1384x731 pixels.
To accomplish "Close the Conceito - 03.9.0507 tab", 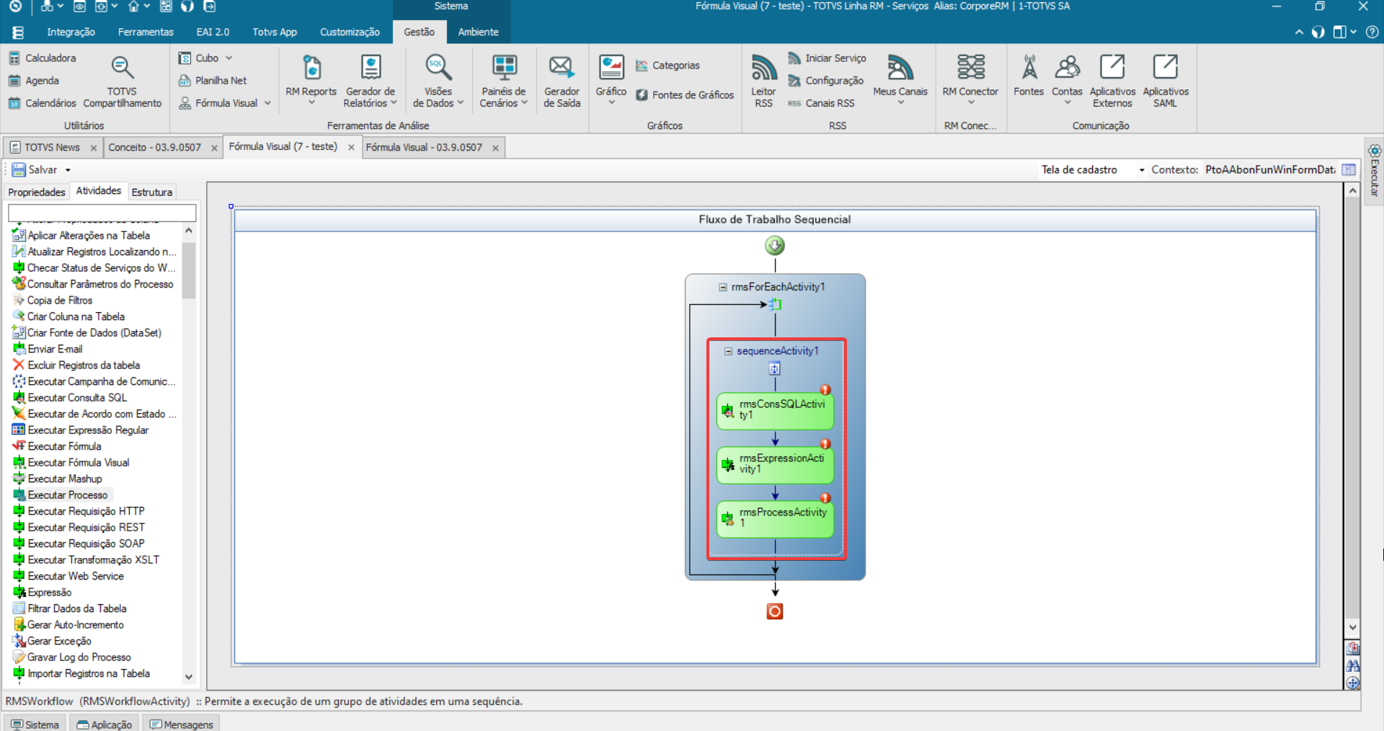I will pyautogui.click(x=214, y=148).
